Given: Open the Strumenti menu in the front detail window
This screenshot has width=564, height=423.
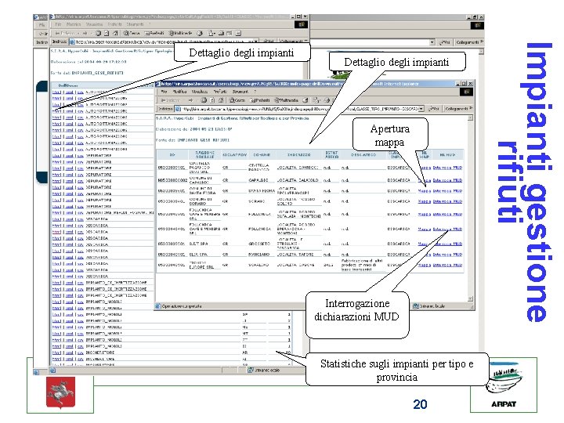Looking at the screenshot, I should (240, 92).
